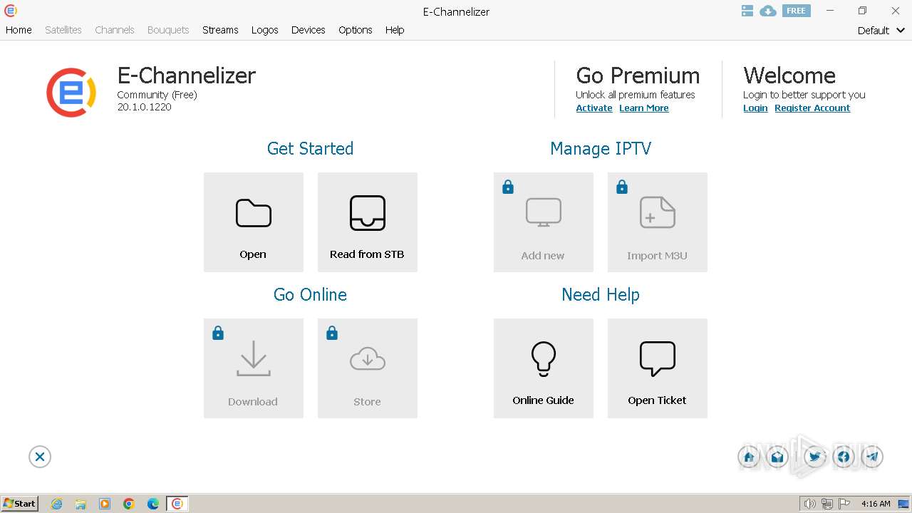This screenshot has width=912, height=513.
Task: Click the email envelope social icon
Action: tap(778, 457)
